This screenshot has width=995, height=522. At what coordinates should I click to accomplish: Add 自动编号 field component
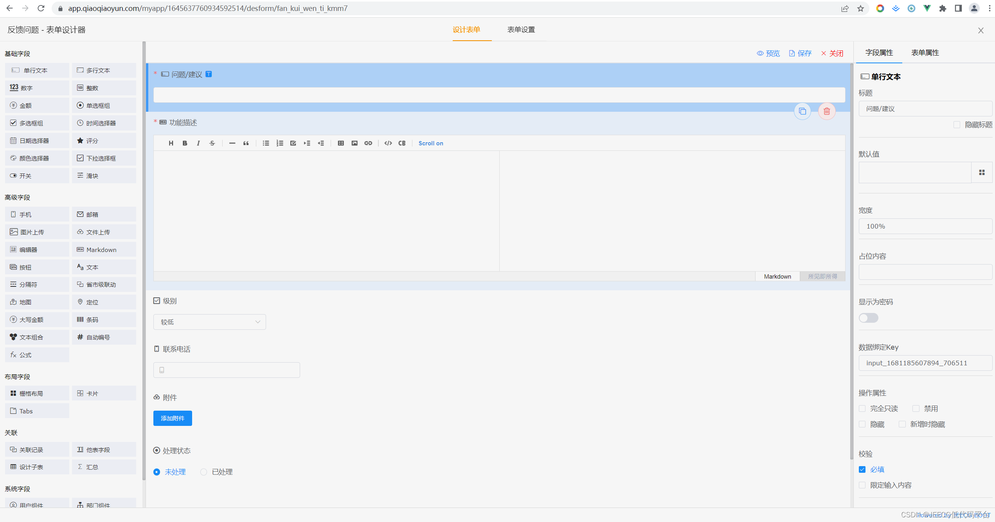click(x=104, y=337)
